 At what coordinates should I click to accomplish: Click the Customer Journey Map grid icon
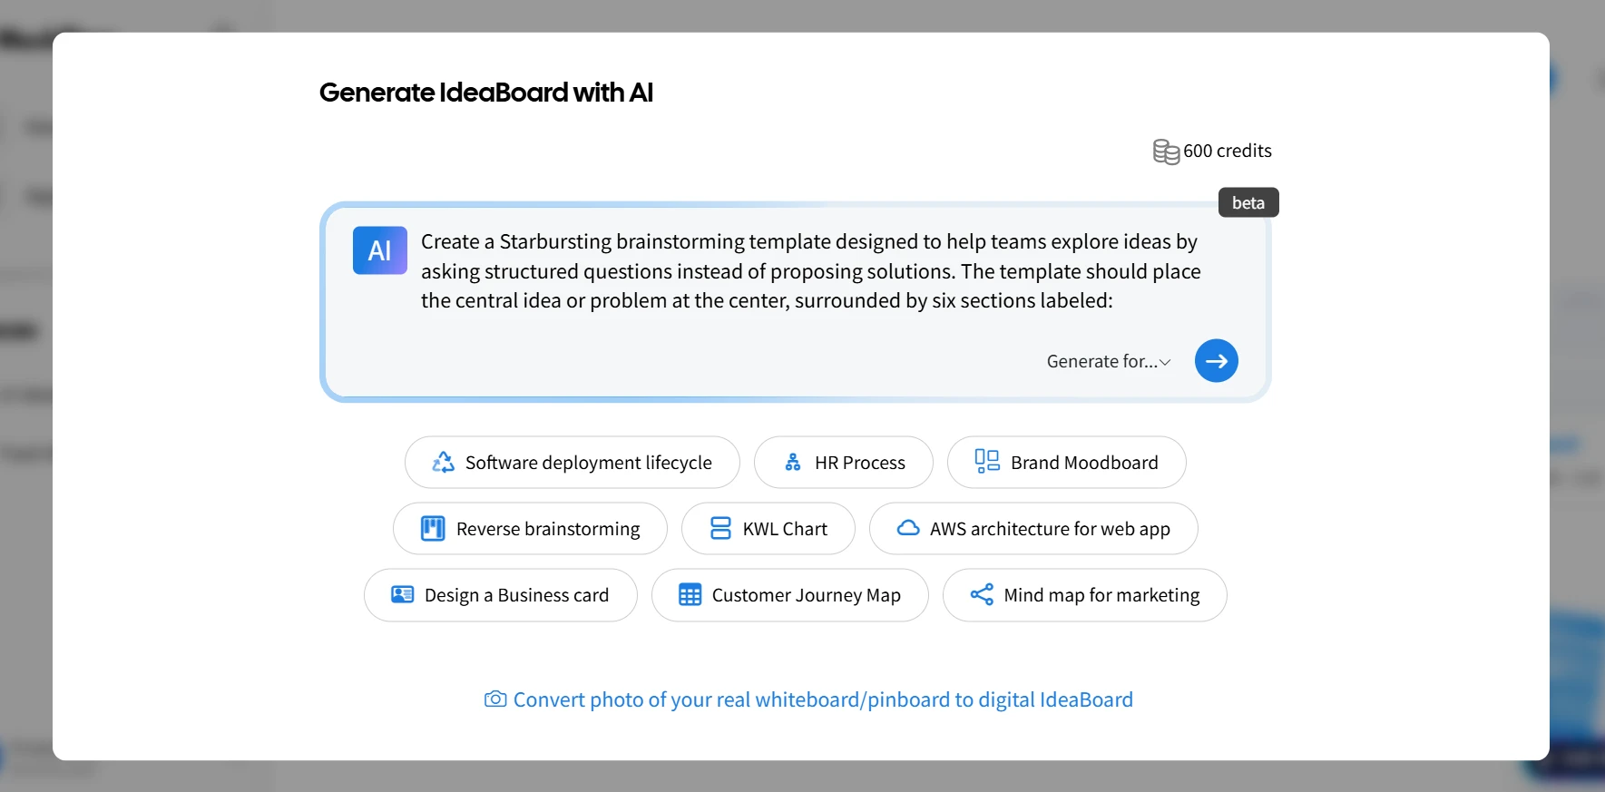coord(690,595)
